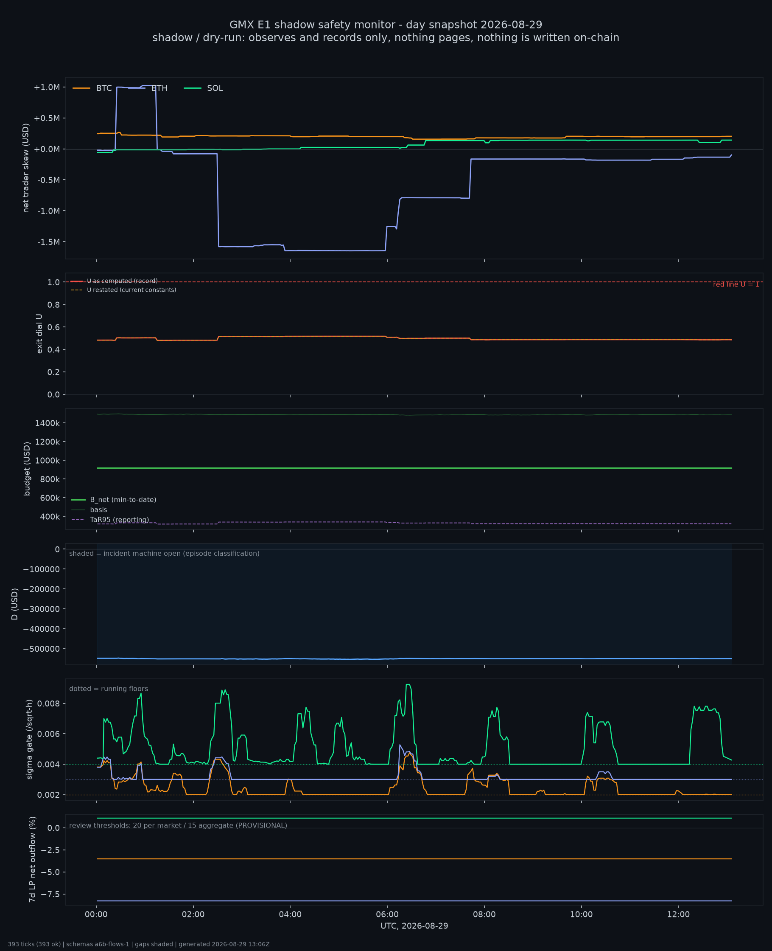Click the '0.4' tick on the exit dial axis

coord(54,350)
